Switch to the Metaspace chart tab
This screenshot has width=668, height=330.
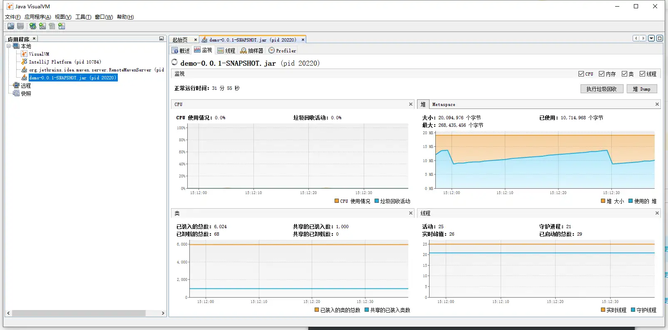[x=443, y=105]
